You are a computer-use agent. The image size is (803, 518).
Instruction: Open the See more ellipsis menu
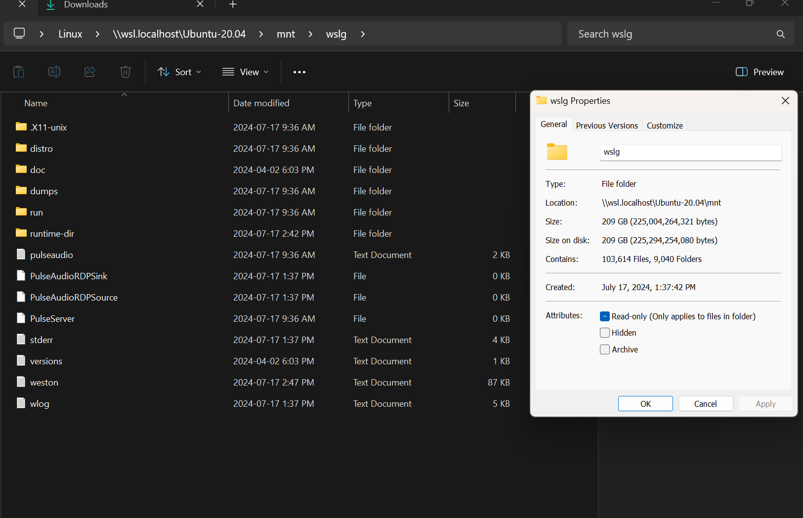[x=299, y=72]
